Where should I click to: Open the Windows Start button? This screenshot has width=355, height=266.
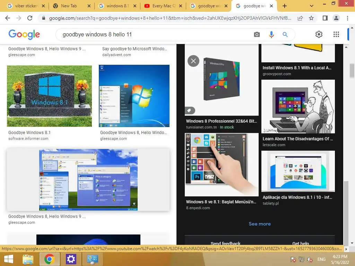[9, 259]
